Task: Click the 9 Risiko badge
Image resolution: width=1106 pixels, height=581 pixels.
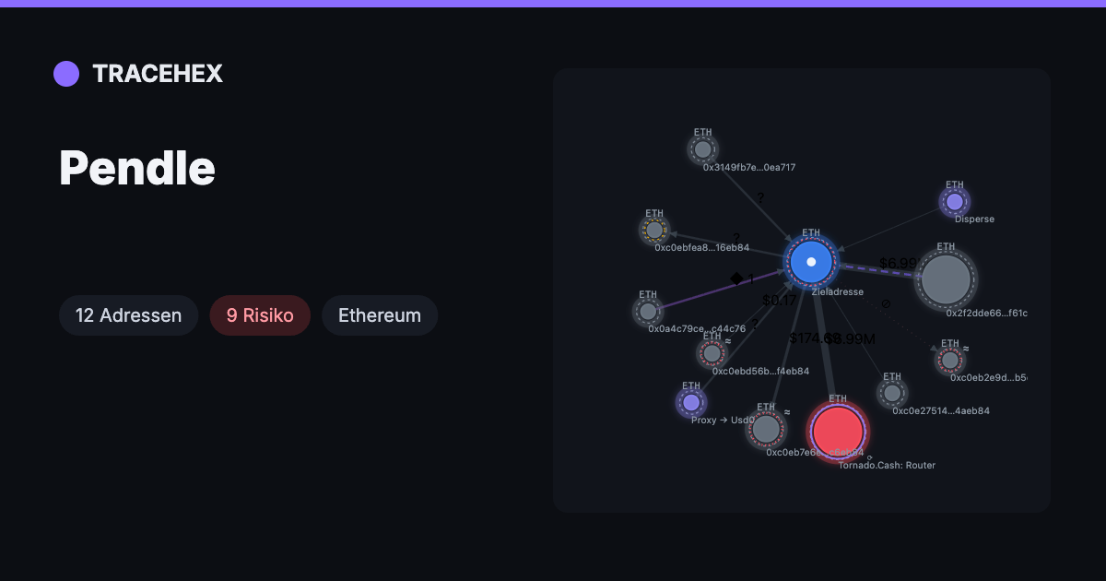Action: (x=260, y=315)
